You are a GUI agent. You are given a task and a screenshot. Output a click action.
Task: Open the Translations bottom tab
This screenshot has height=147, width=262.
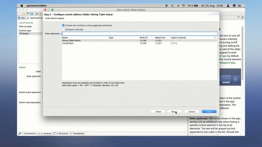(x=77, y=134)
